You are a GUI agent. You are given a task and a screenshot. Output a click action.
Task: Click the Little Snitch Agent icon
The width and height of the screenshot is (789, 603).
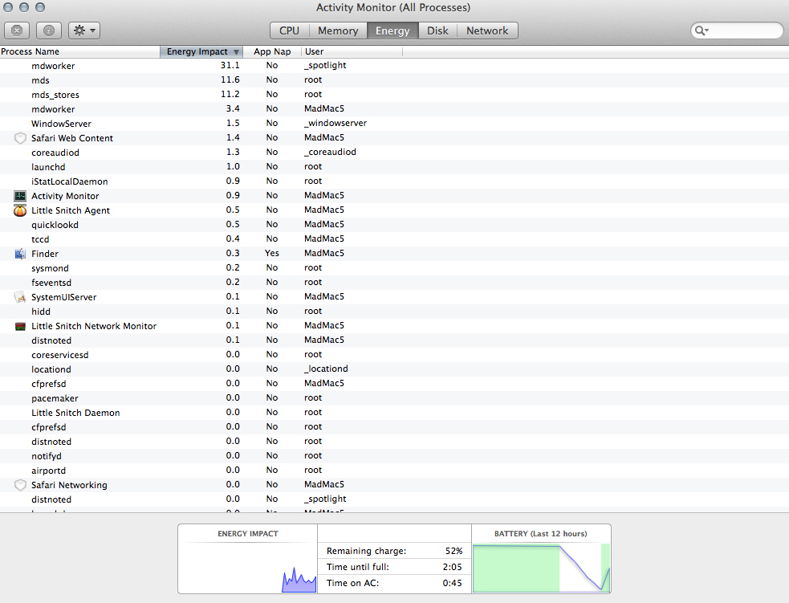[20, 210]
